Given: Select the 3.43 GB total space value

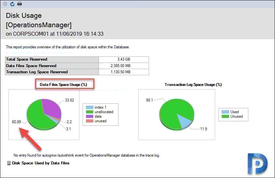Looking at the screenshot, I should pos(124,59).
